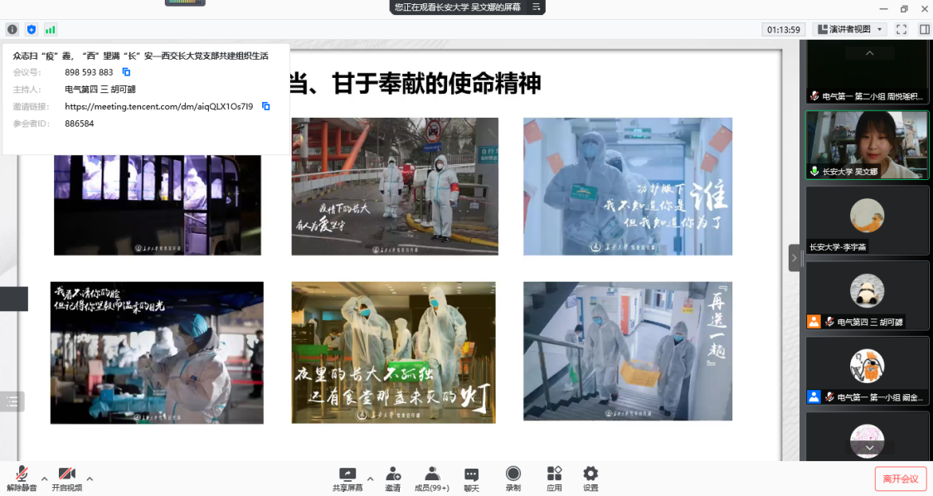Turn on camera with 开启视频
Viewport: 933px width, 496px height.
(66, 479)
